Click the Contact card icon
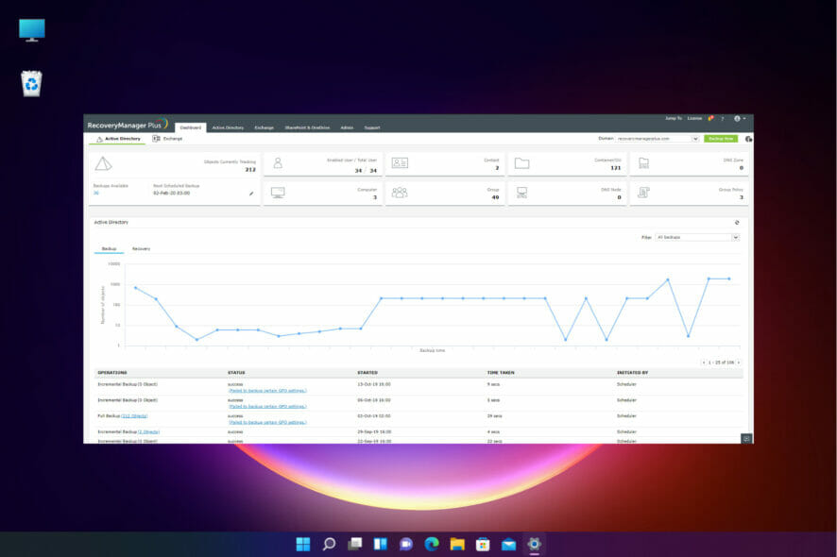The image size is (837, 557). 400,163
